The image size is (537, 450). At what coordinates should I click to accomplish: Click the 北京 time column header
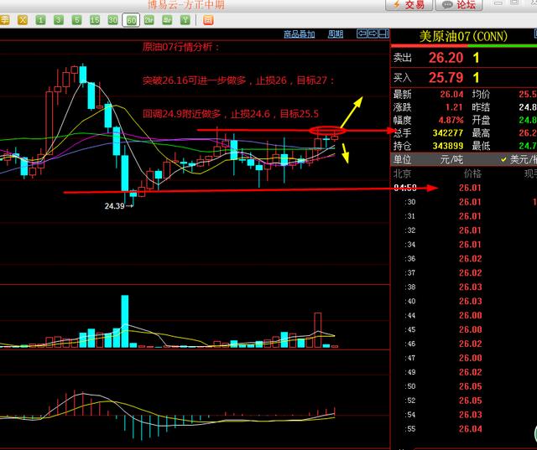tap(402, 173)
